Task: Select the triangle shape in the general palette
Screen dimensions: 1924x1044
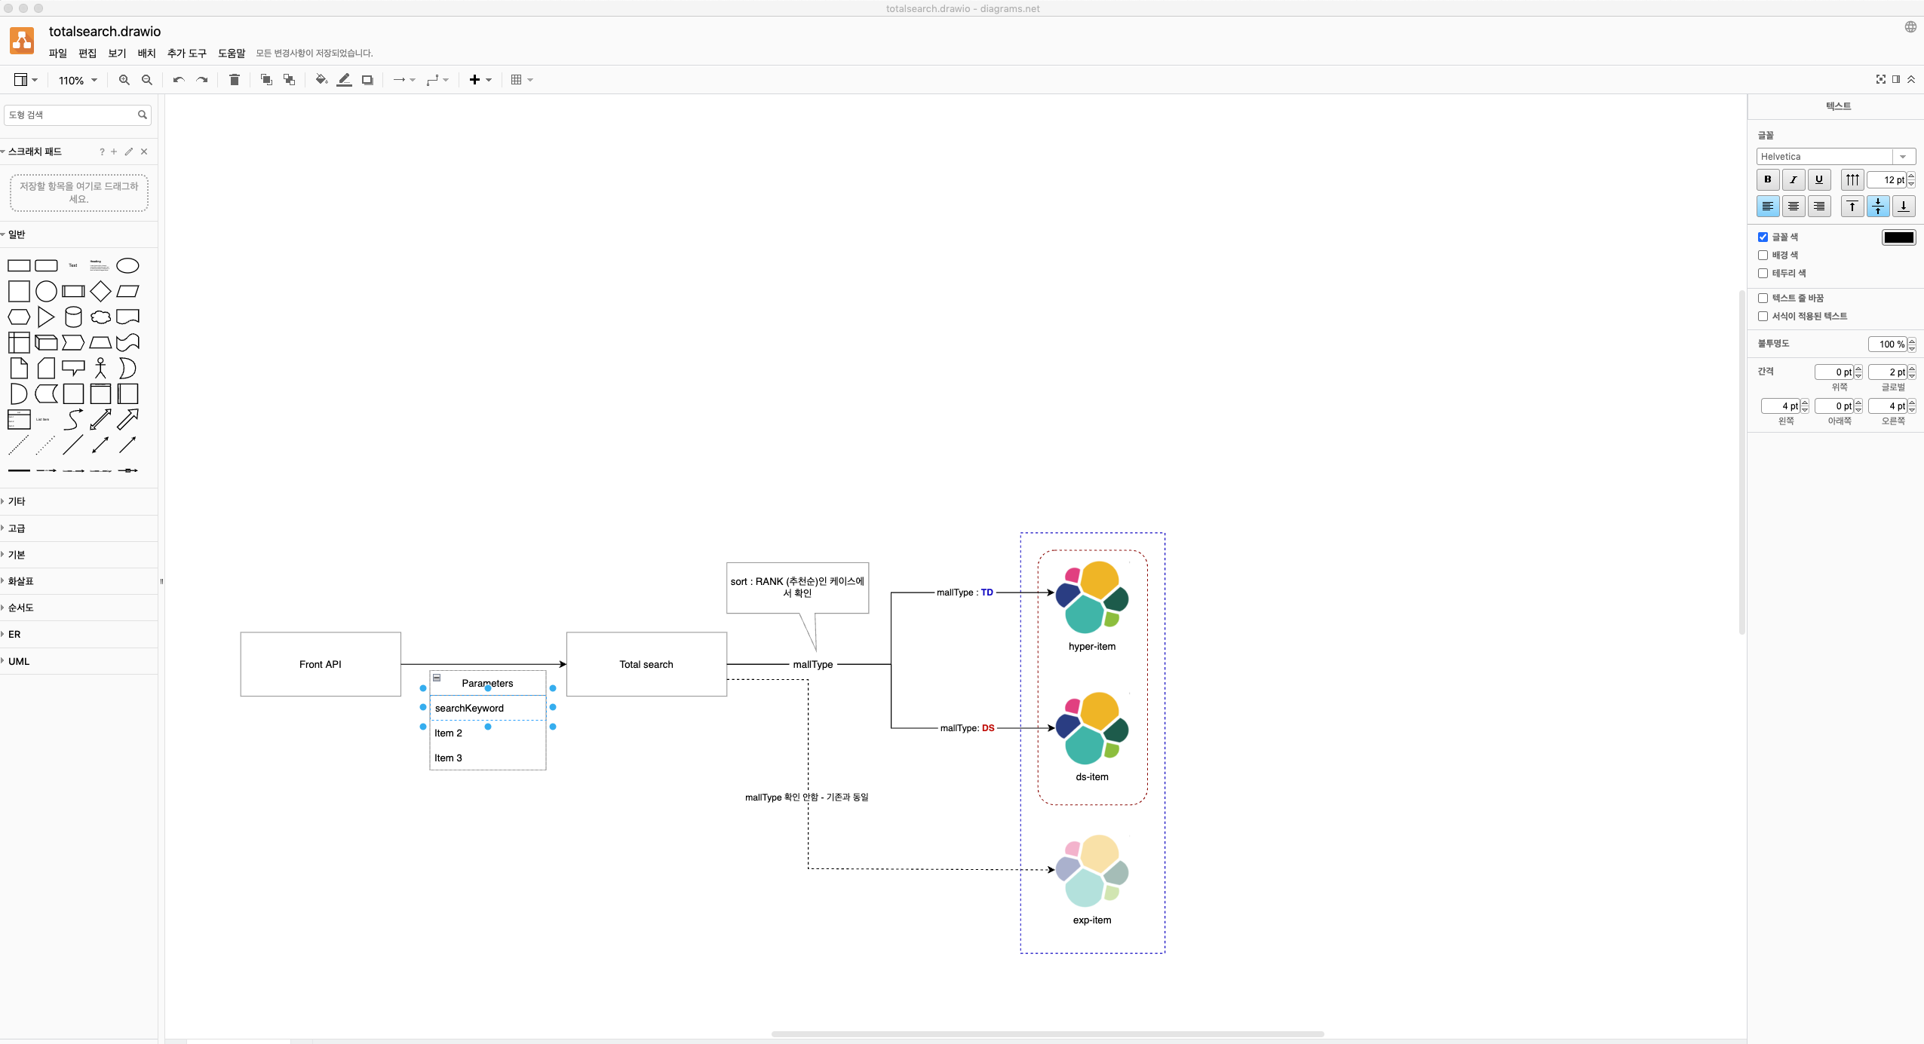Action: [x=46, y=317]
